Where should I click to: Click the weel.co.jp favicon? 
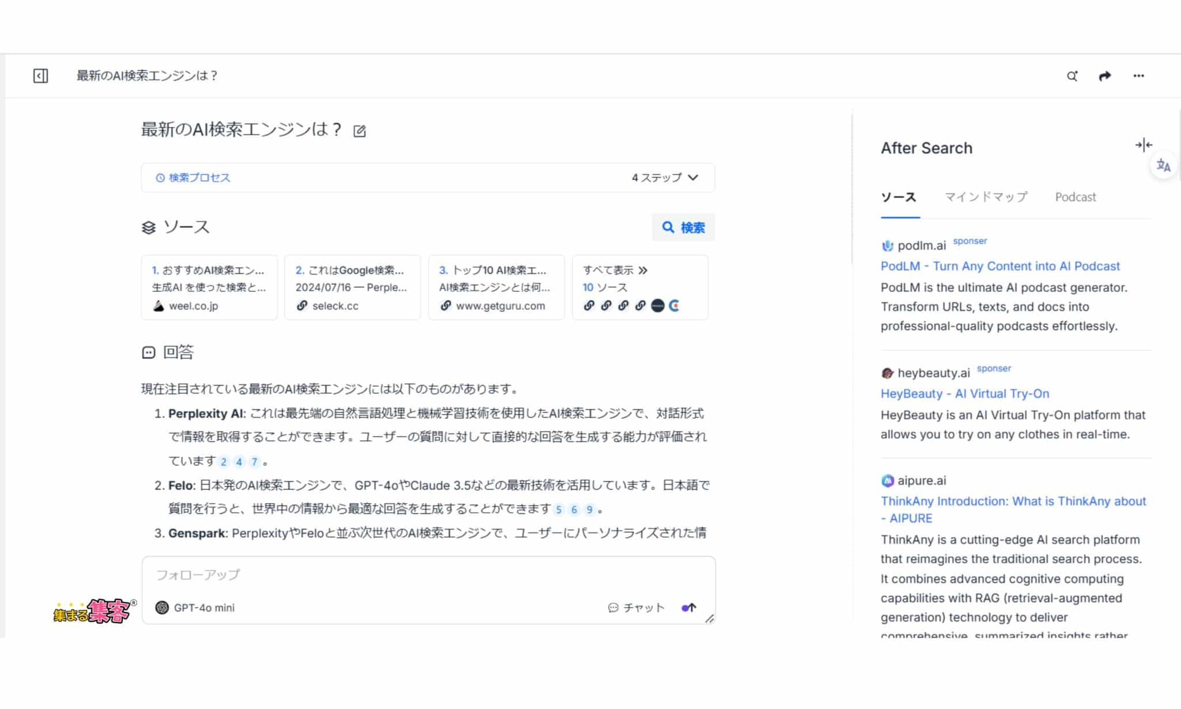coord(159,306)
